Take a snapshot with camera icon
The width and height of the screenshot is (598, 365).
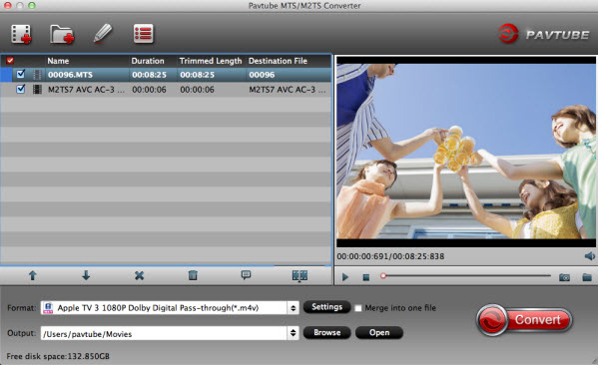[564, 277]
